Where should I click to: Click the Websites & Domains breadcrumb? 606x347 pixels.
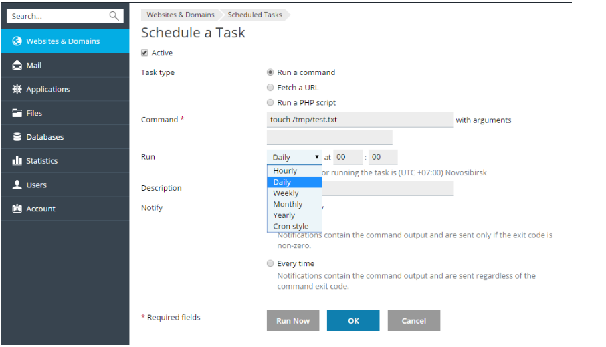point(181,15)
